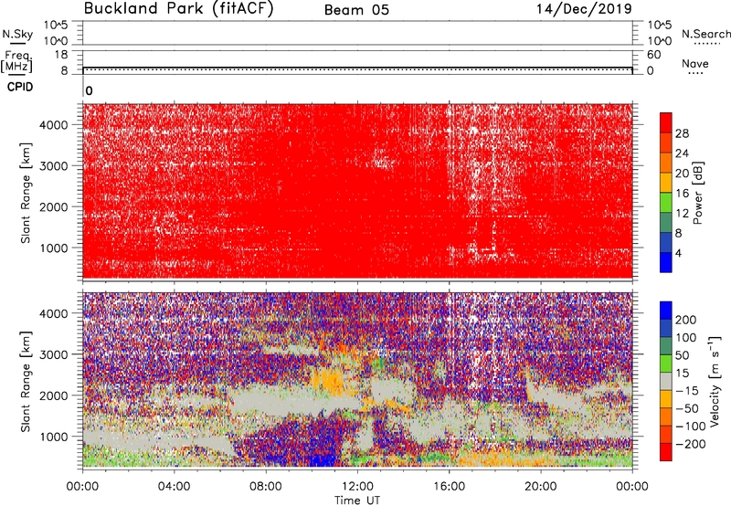Select the 12 label on Power colorbar
This screenshot has height=506, width=731.
(682, 214)
